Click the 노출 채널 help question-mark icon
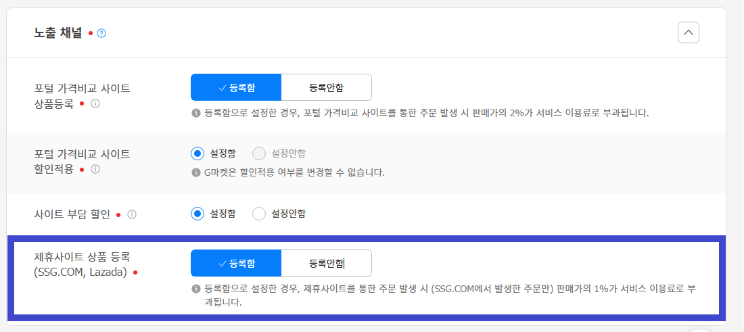This screenshot has width=744, height=332. [101, 32]
